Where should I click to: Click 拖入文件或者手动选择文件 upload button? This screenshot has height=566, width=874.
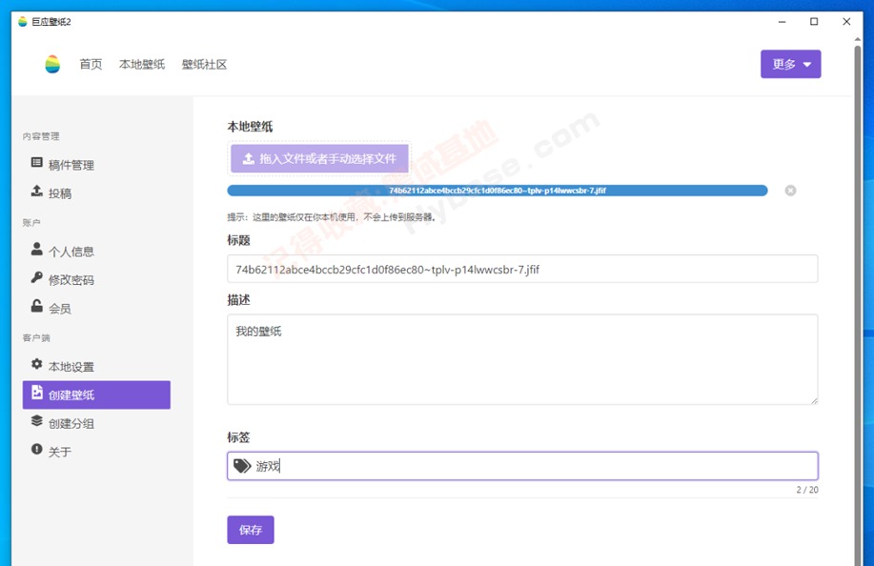(319, 159)
